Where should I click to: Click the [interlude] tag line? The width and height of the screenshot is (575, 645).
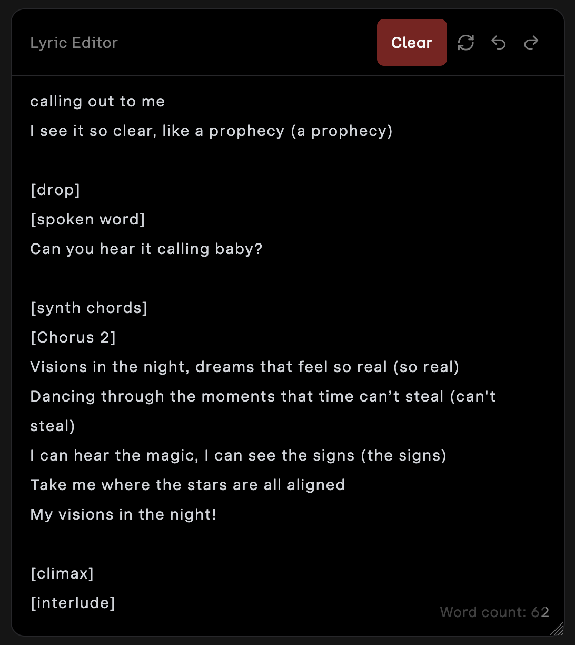[x=73, y=603]
